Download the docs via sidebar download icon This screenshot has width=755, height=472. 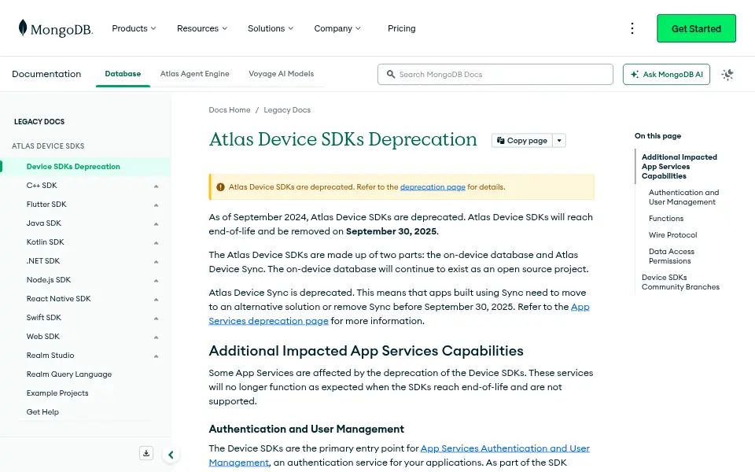pyautogui.click(x=146, y=453)
